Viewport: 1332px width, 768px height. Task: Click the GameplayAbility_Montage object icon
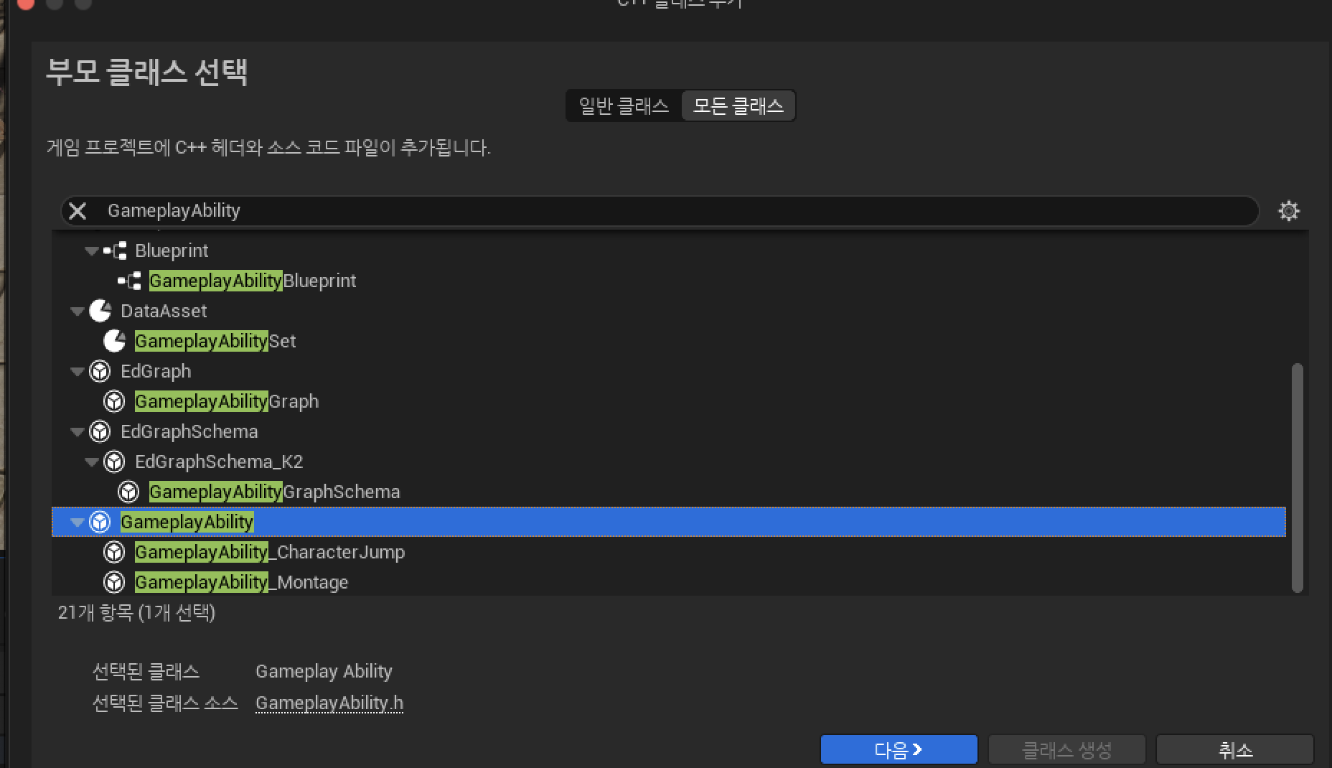pos(114,582)
